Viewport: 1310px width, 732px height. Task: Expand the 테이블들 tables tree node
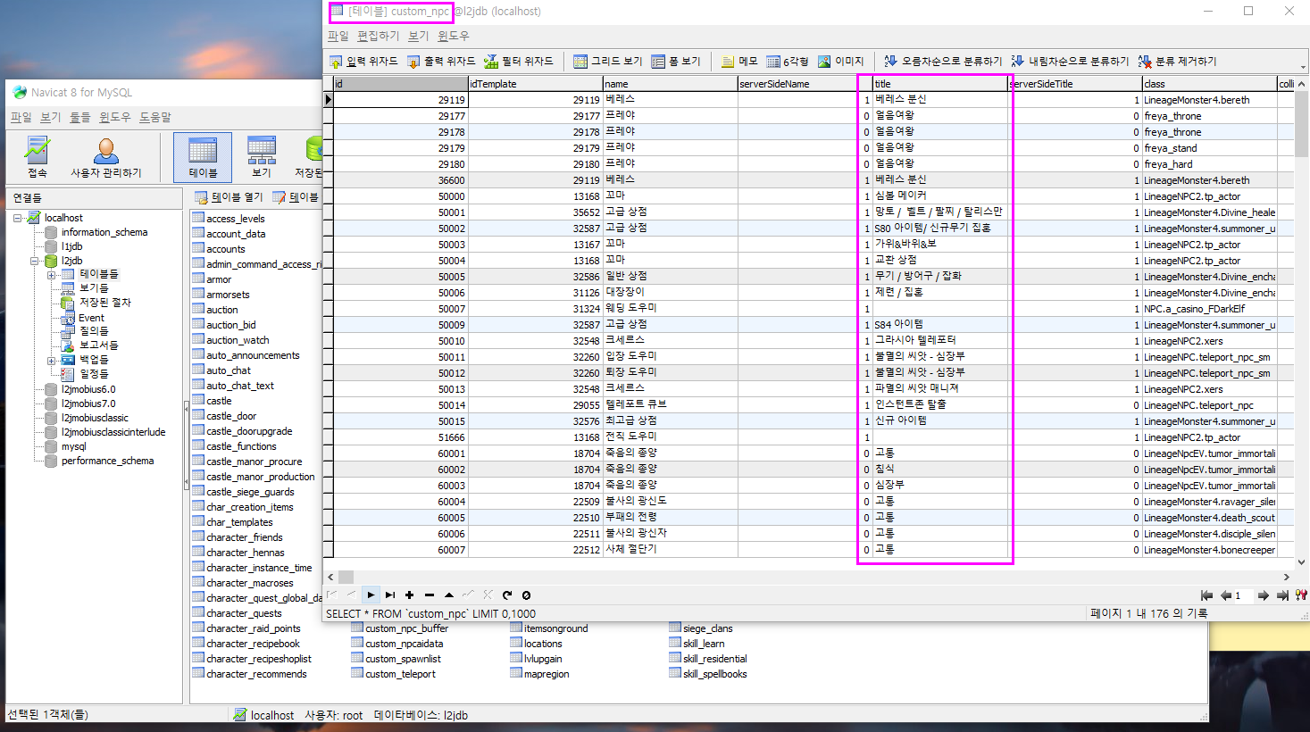pos(52,275)
